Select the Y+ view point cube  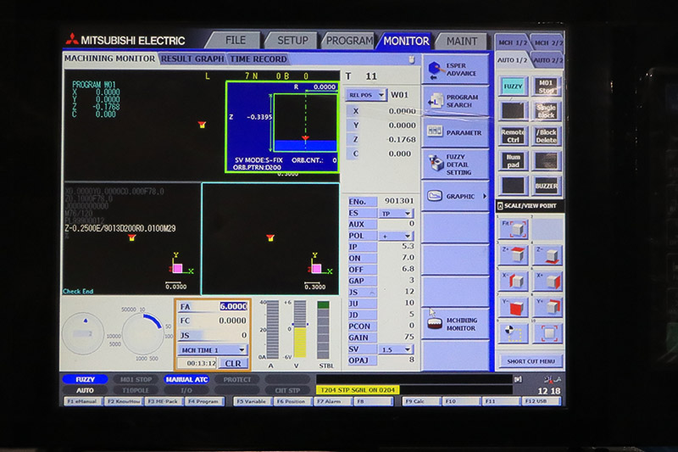(x=547, y=306)
